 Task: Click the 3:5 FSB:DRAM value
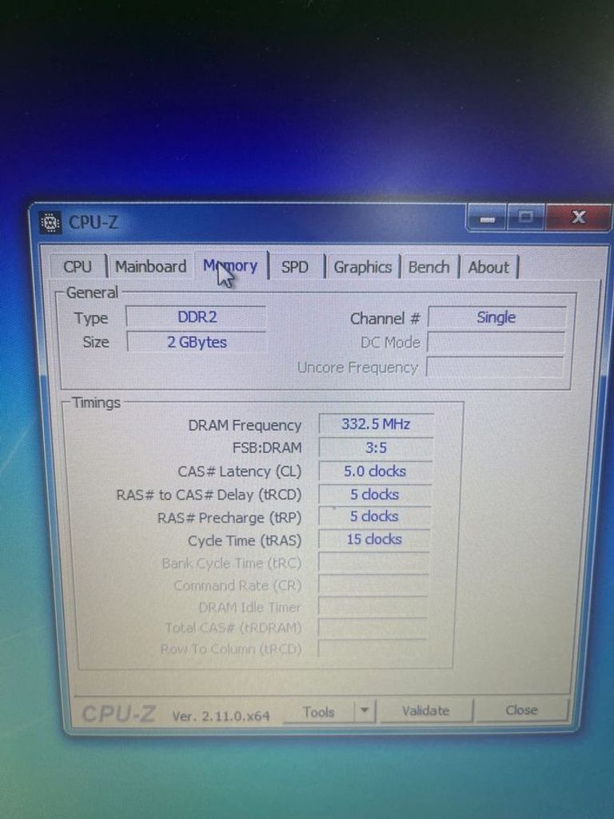click(376, 448)
